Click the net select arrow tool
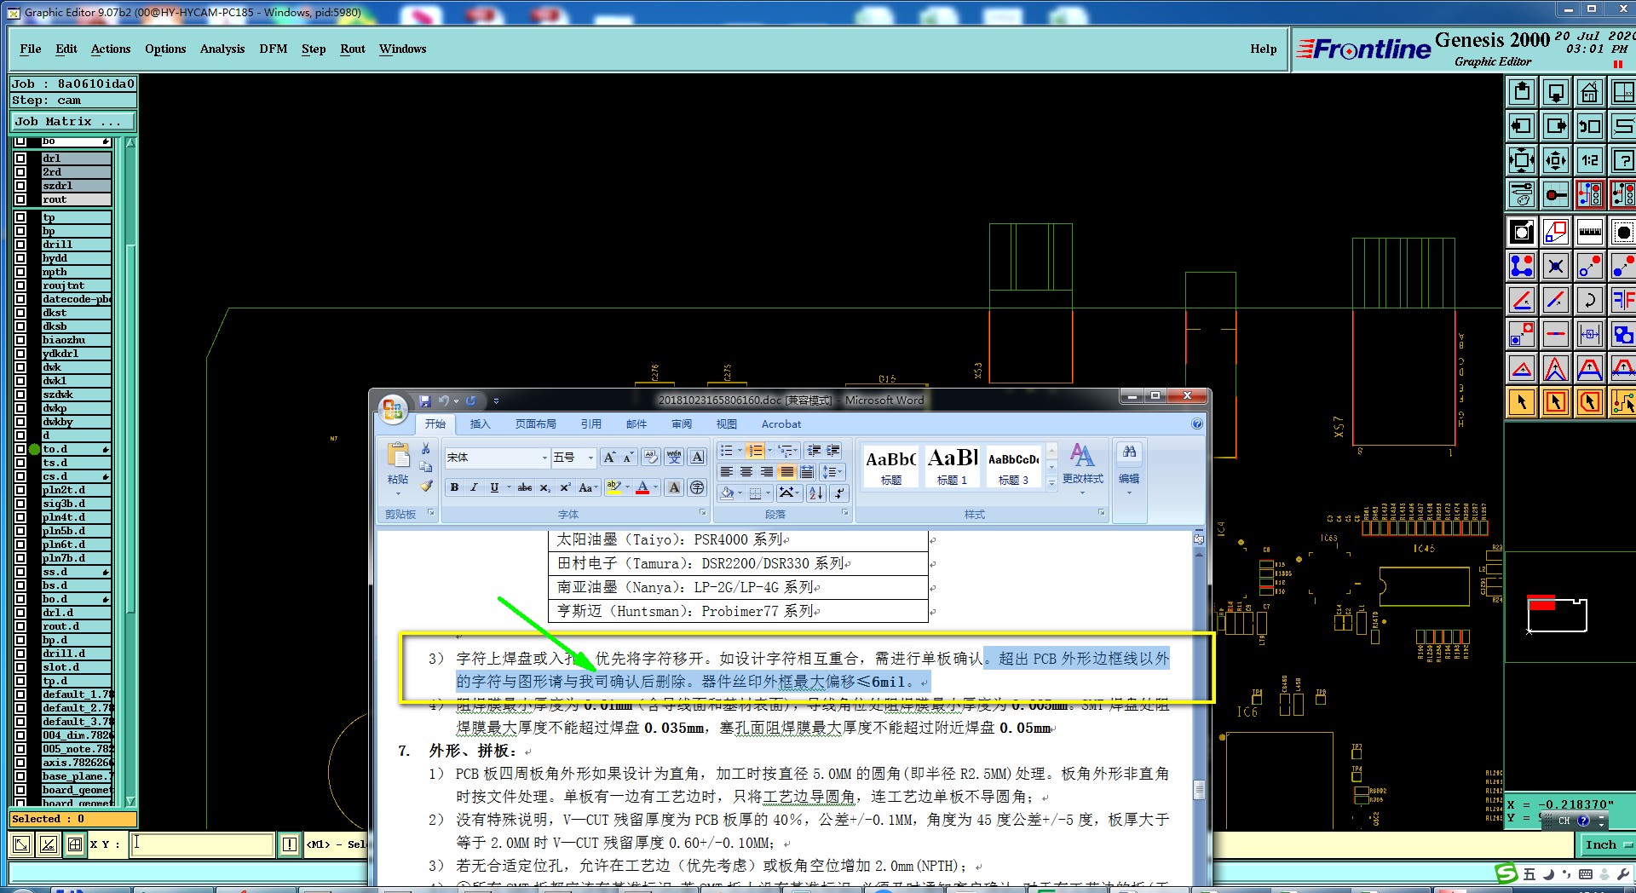 [1623, 402]
